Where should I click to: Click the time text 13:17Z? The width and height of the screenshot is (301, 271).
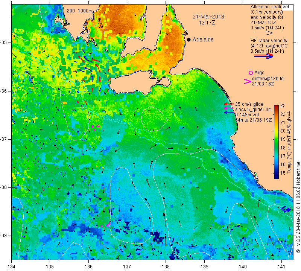click(207, 23)
